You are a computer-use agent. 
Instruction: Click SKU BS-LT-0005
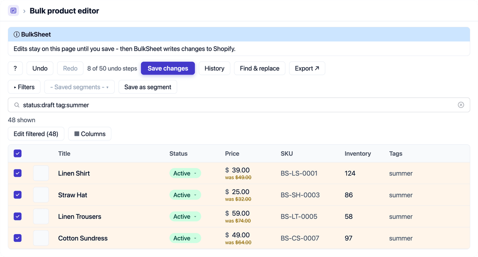[299, 217]
